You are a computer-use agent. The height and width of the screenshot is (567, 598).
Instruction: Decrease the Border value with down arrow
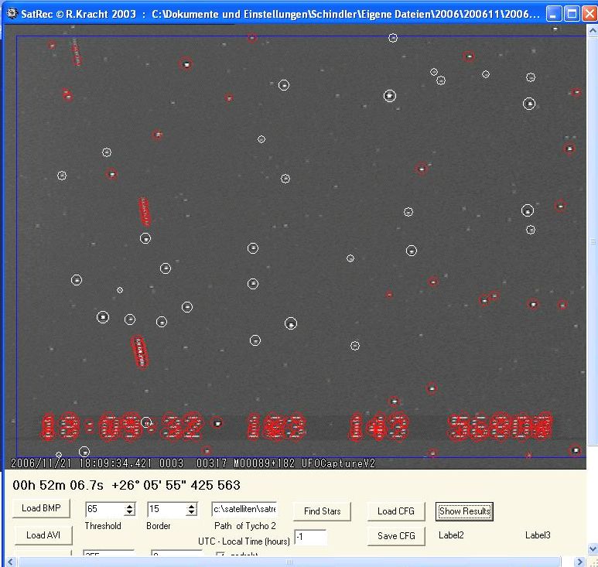click(x=192, y=514)
